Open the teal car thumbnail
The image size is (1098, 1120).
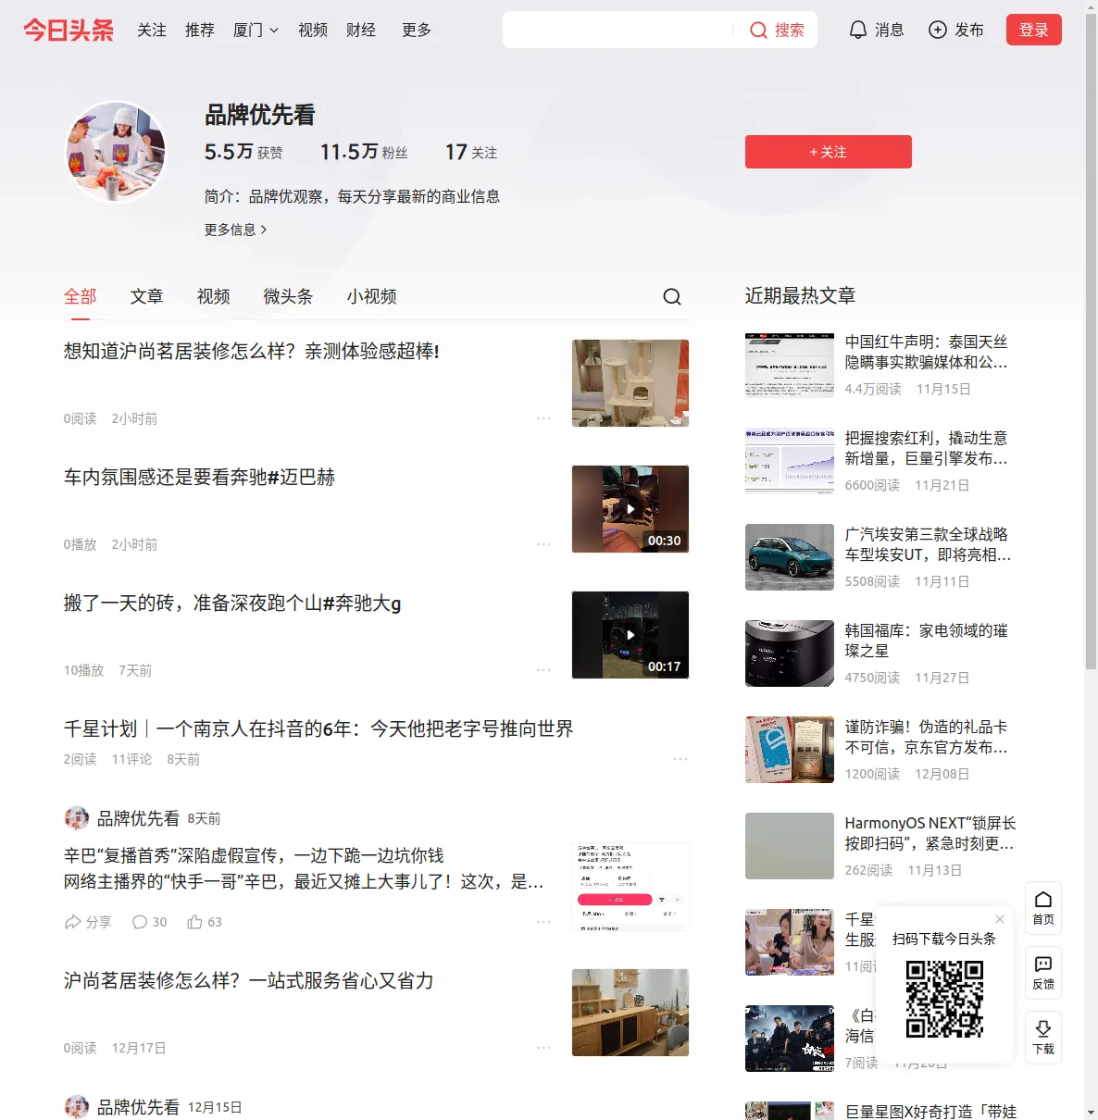790,557
